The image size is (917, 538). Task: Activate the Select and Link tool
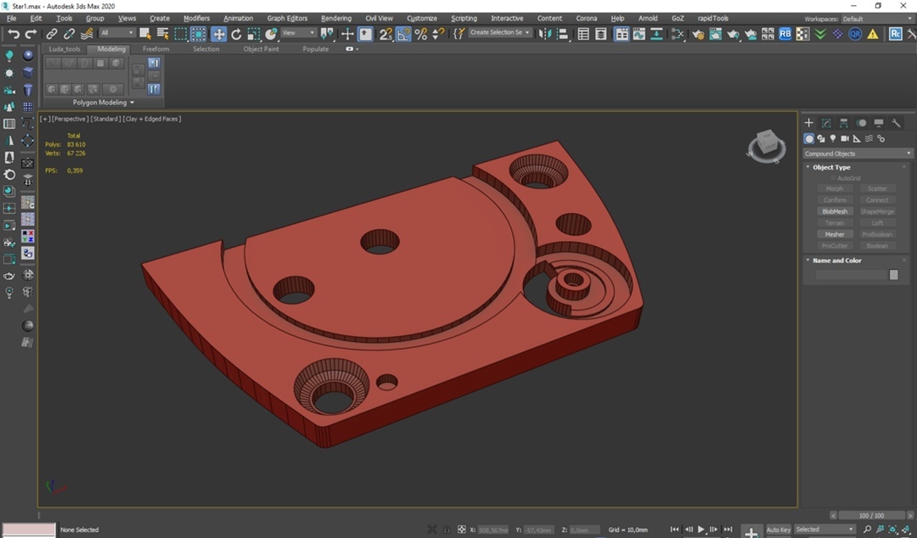[52, 34]
